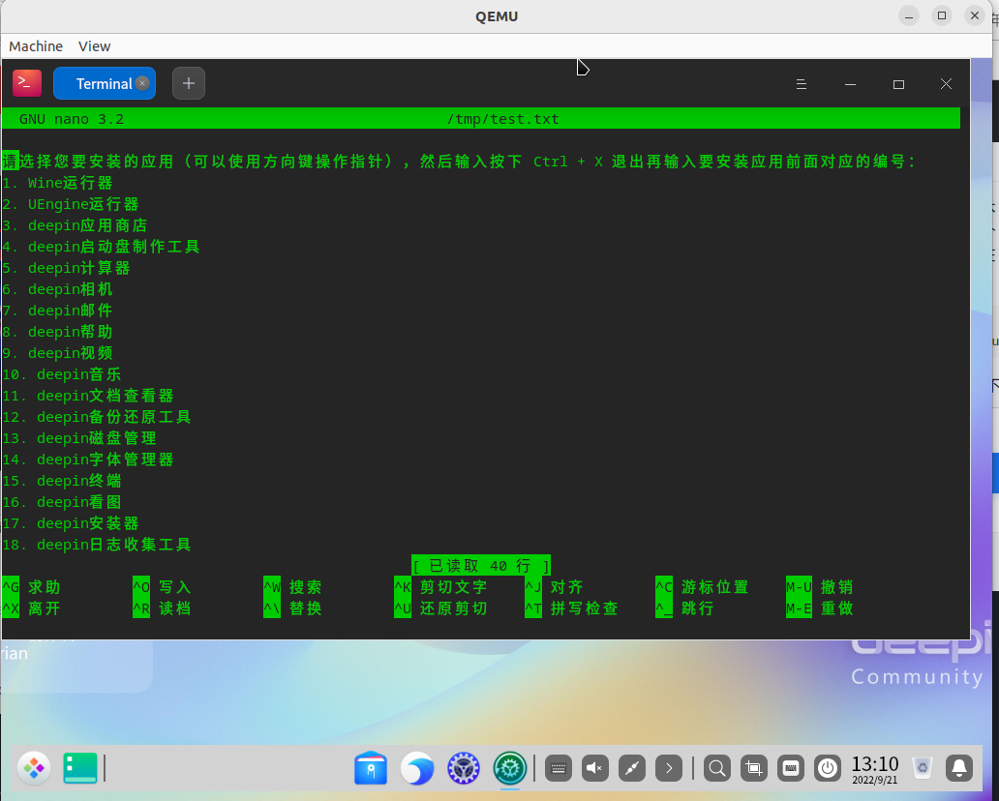Click line '5. deepin计算器'
This screenshot has height=801, width=999.
[66, 268]
